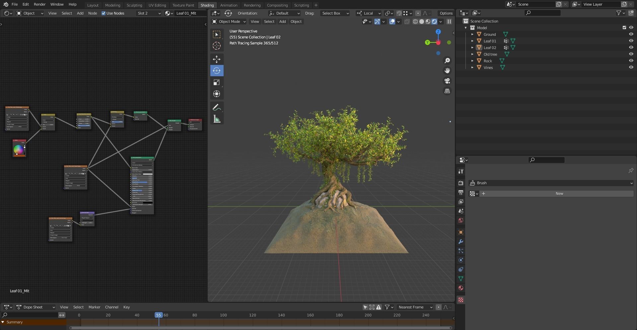Switch to the Modeling workspace tab
The width and height of the screenshot is (637, 330).
112,5
